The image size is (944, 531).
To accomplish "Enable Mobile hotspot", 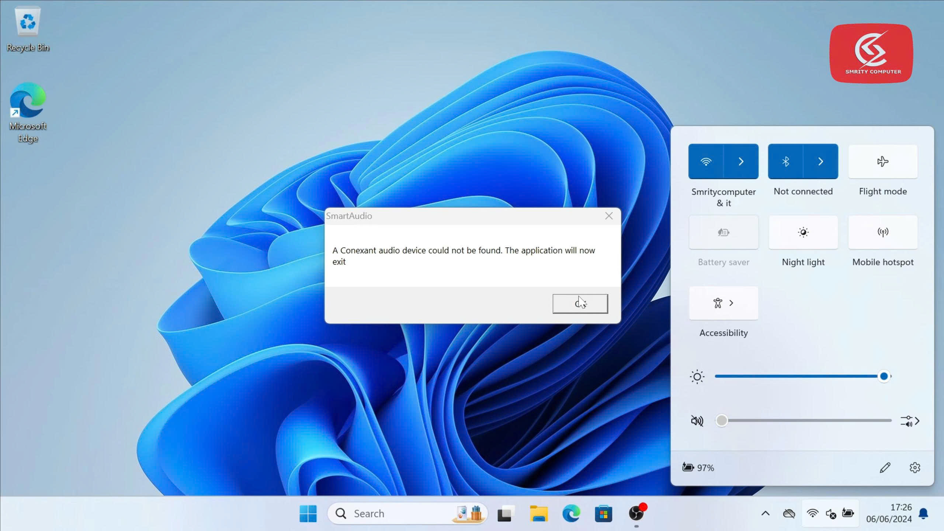I will coord(882,232).
